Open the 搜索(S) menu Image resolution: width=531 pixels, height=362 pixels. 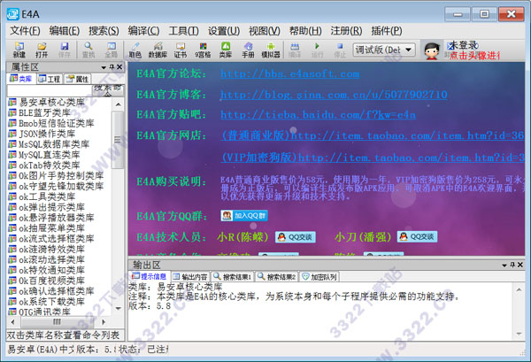point(104,31)
